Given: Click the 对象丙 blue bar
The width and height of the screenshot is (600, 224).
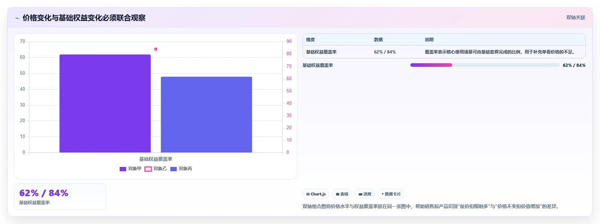Looking at the screenshot, I should tap(206, 115).
